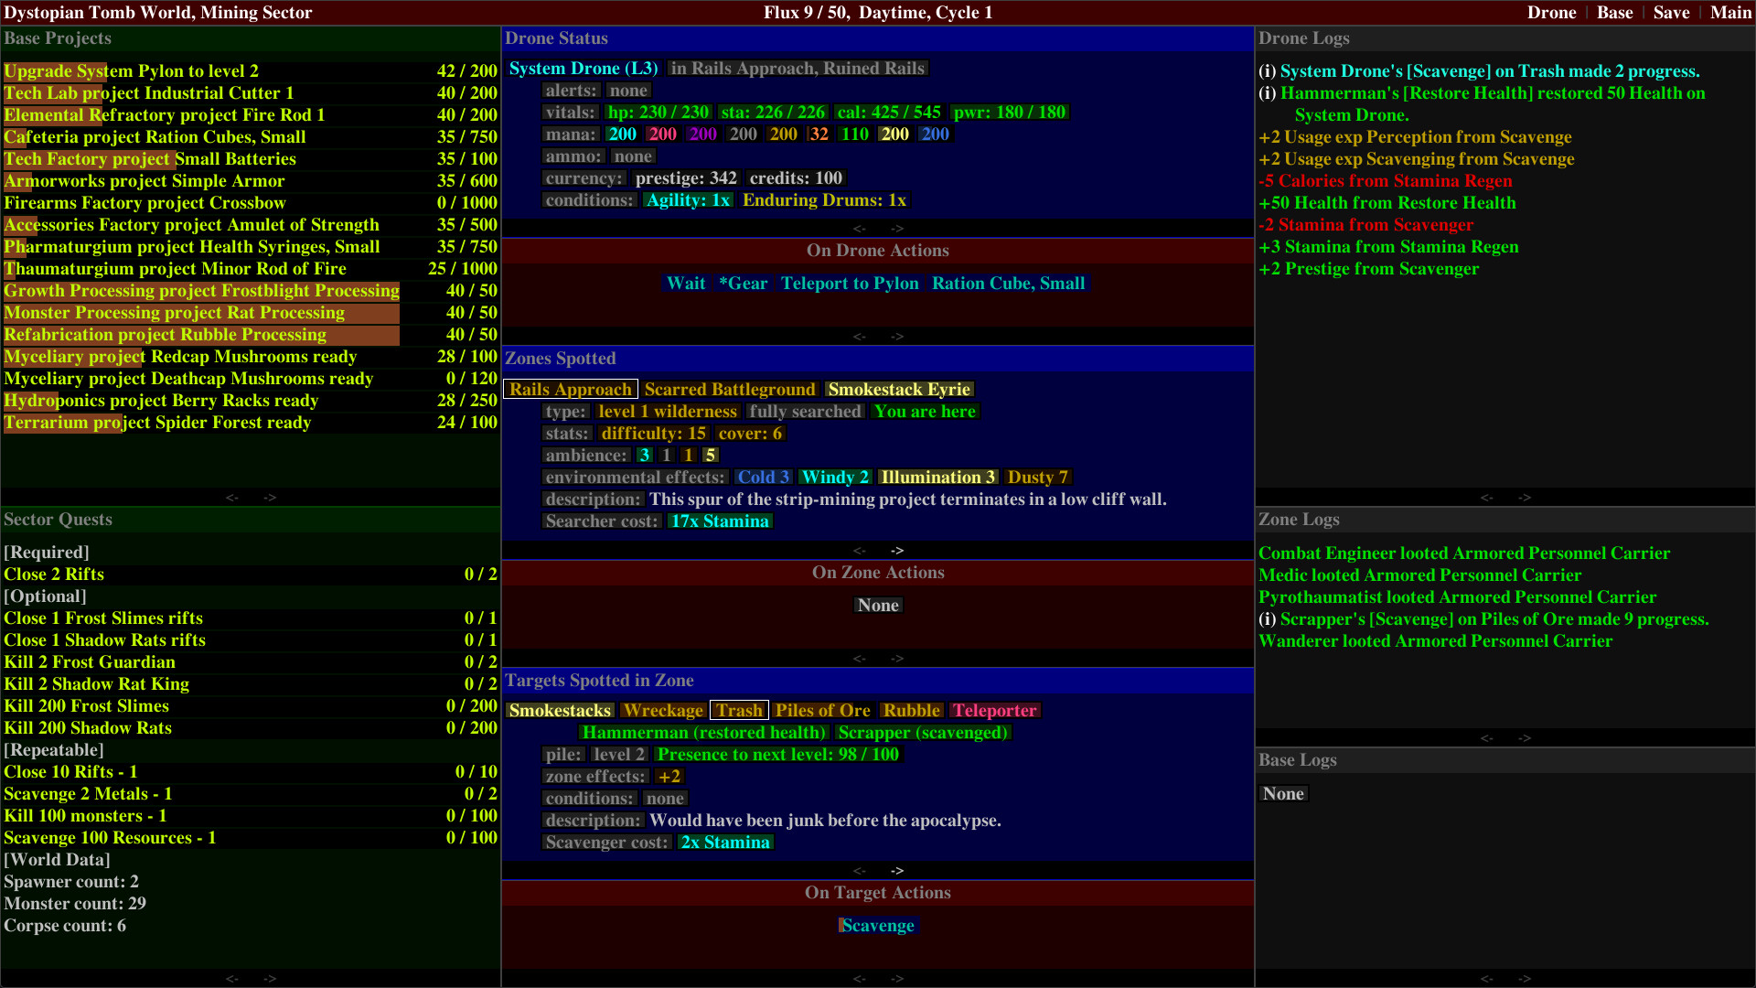Screen dimensions: 1756x988
Task: Select the Smokestack Eyrie zone
Action: 899,389
